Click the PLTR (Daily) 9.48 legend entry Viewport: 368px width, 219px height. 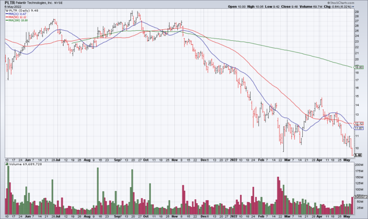tap(23, 11)
